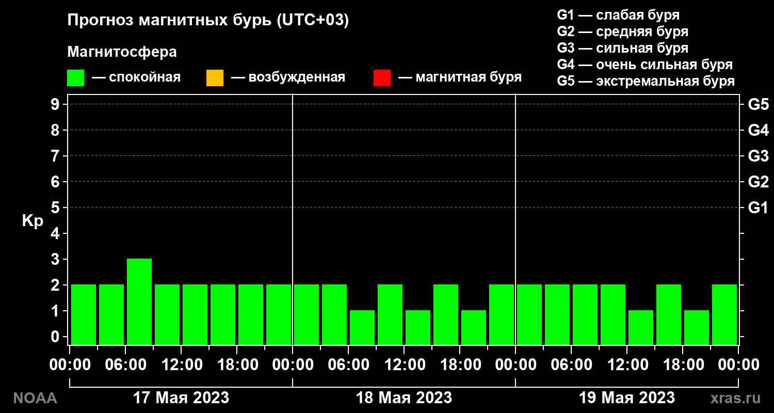Click the last green bar on 19 May
Viewport: 774px width, 413px height.
724,314
